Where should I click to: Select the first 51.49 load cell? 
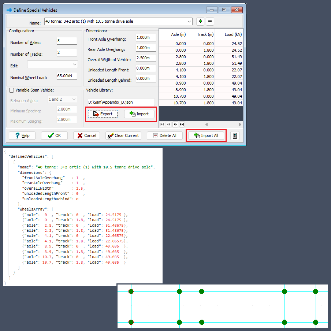tap(229, 57)
